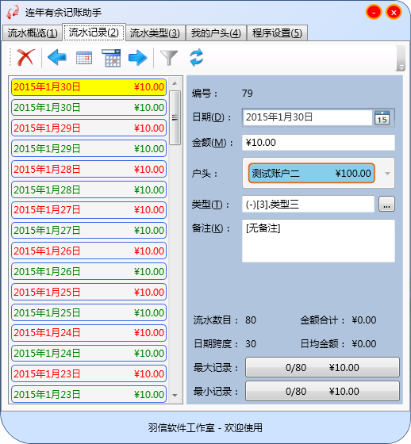The image size is (411, 444).
Task: Open the funnel filter tool
Action: [x=169, y=57]
